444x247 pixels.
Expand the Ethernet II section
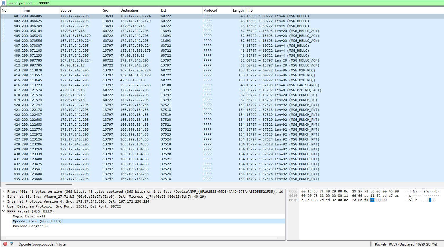[x=3, y=196]
